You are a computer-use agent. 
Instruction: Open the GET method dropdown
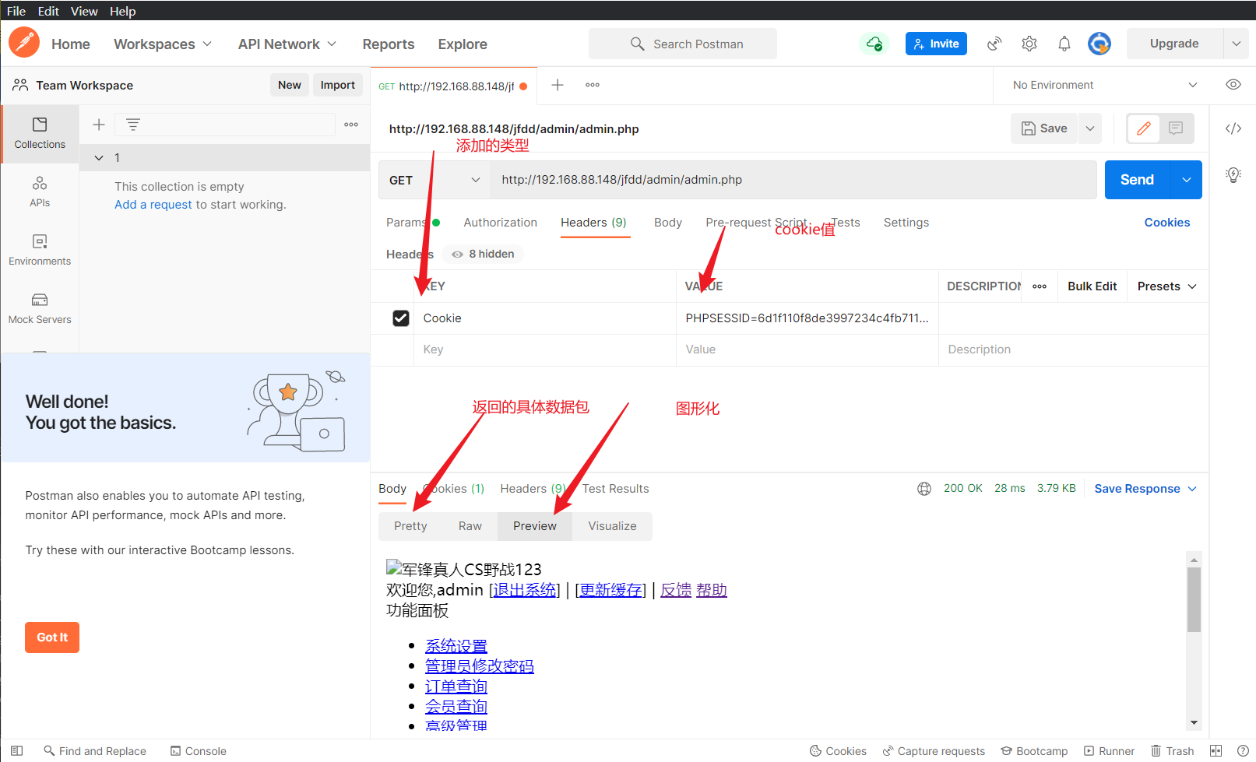pos(434,180)
